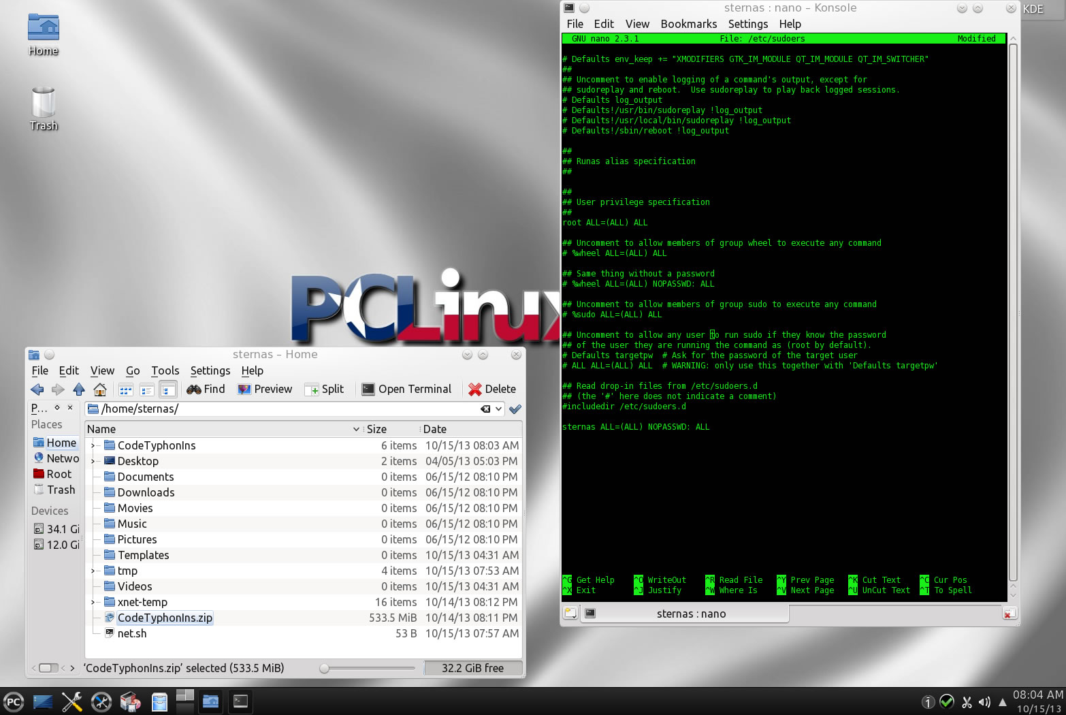1066x715 pixels.
Task: Undock the Places panel with float button
Action: 57,407
